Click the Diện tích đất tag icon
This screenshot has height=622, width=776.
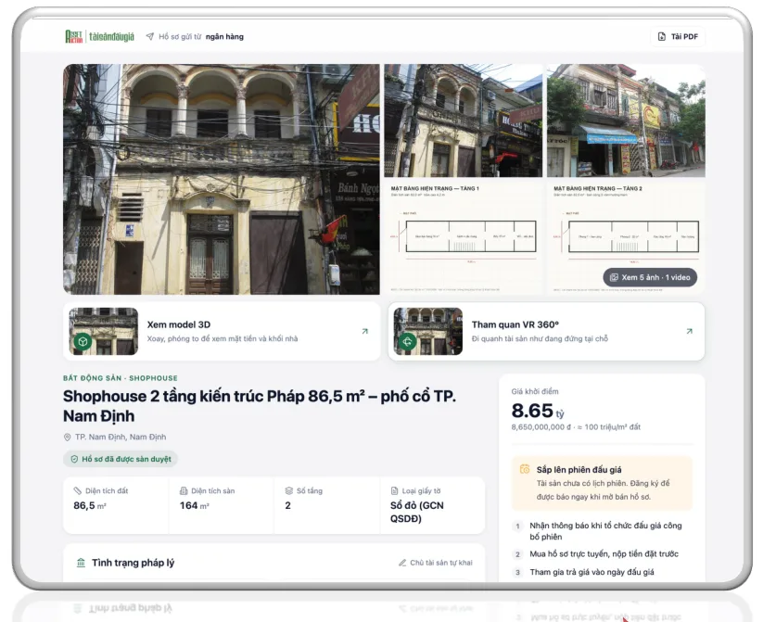pyautogui.click(x=77, y=491)
